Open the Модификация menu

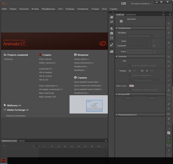(x=48, y=9)
